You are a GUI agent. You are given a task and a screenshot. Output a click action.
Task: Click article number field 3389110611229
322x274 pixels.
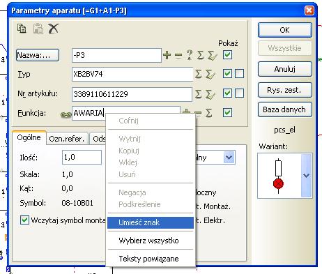pyautogui.click(x=132, y=94)
